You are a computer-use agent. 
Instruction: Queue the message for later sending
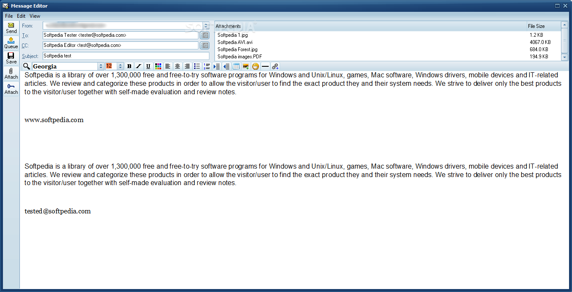coord(11,43)
